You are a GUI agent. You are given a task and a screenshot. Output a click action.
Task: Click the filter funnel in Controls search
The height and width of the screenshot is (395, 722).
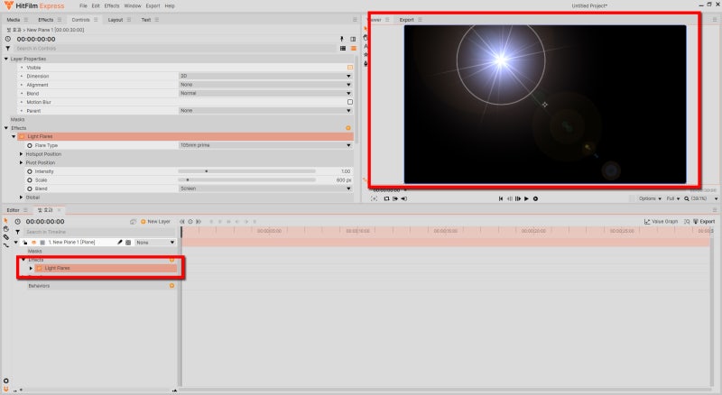click(x=8, y=49)
